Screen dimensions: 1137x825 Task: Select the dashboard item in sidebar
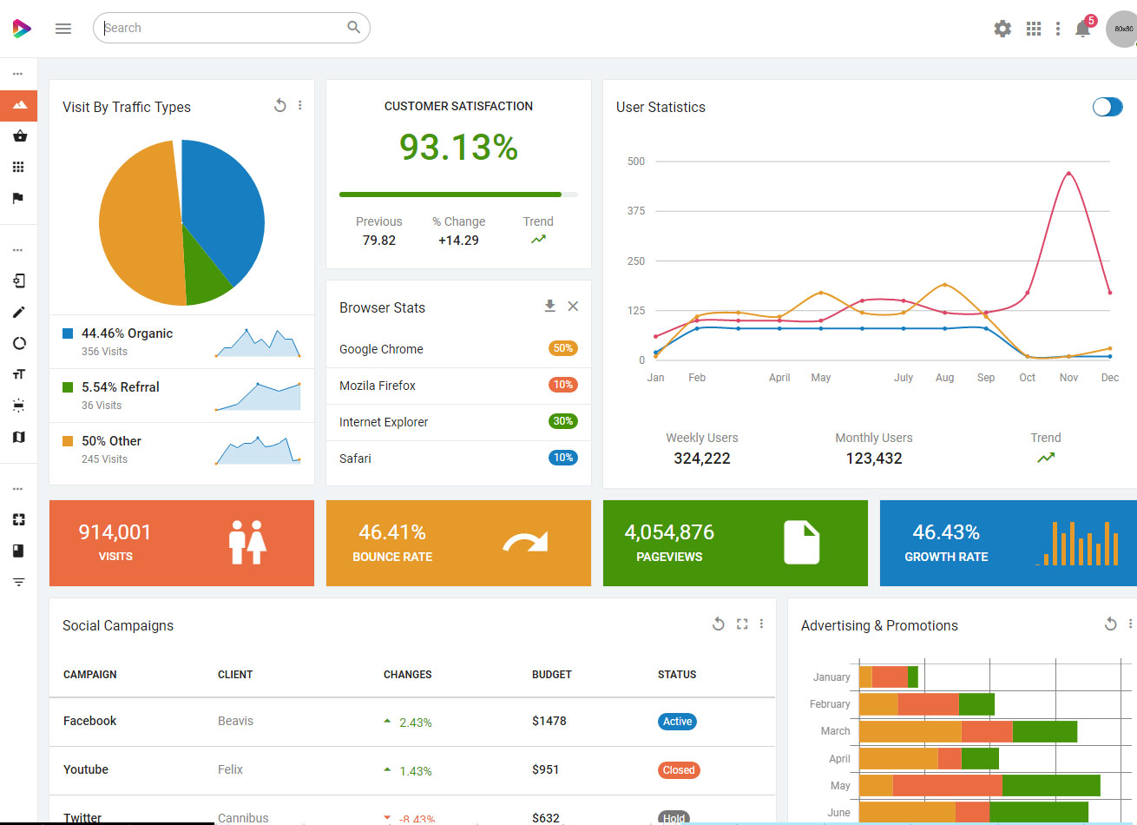(x=19, y=105)
